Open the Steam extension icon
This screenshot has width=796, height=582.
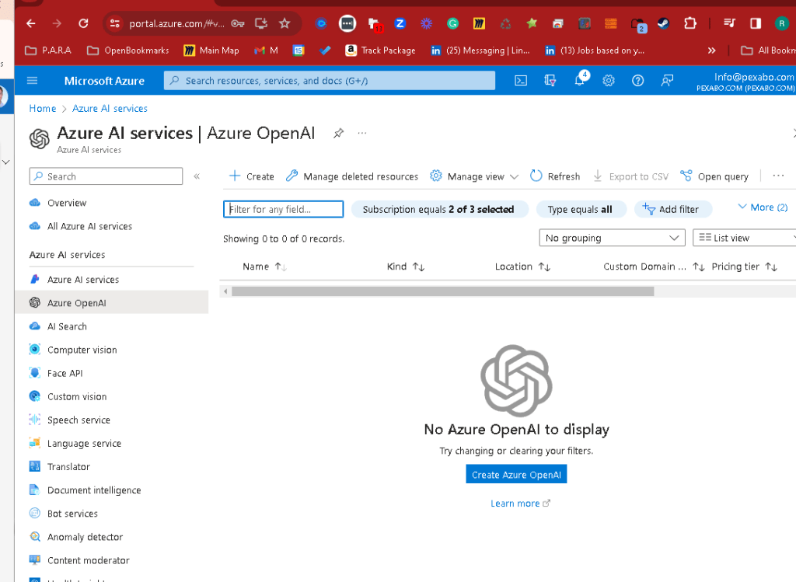pyautogui.click(x=664, y=23)
